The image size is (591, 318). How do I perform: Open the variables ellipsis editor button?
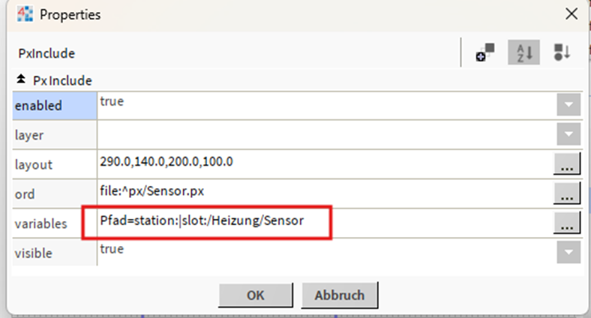tap(566, 223)
